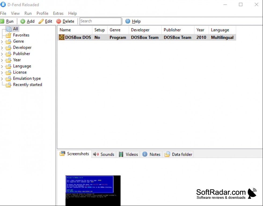Switch to the Notes tab
263x206 pixels.
pyautogui.click(x=151, y=154)
